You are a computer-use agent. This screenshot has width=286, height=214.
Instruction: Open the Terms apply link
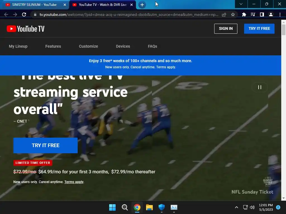click(74, 182)
